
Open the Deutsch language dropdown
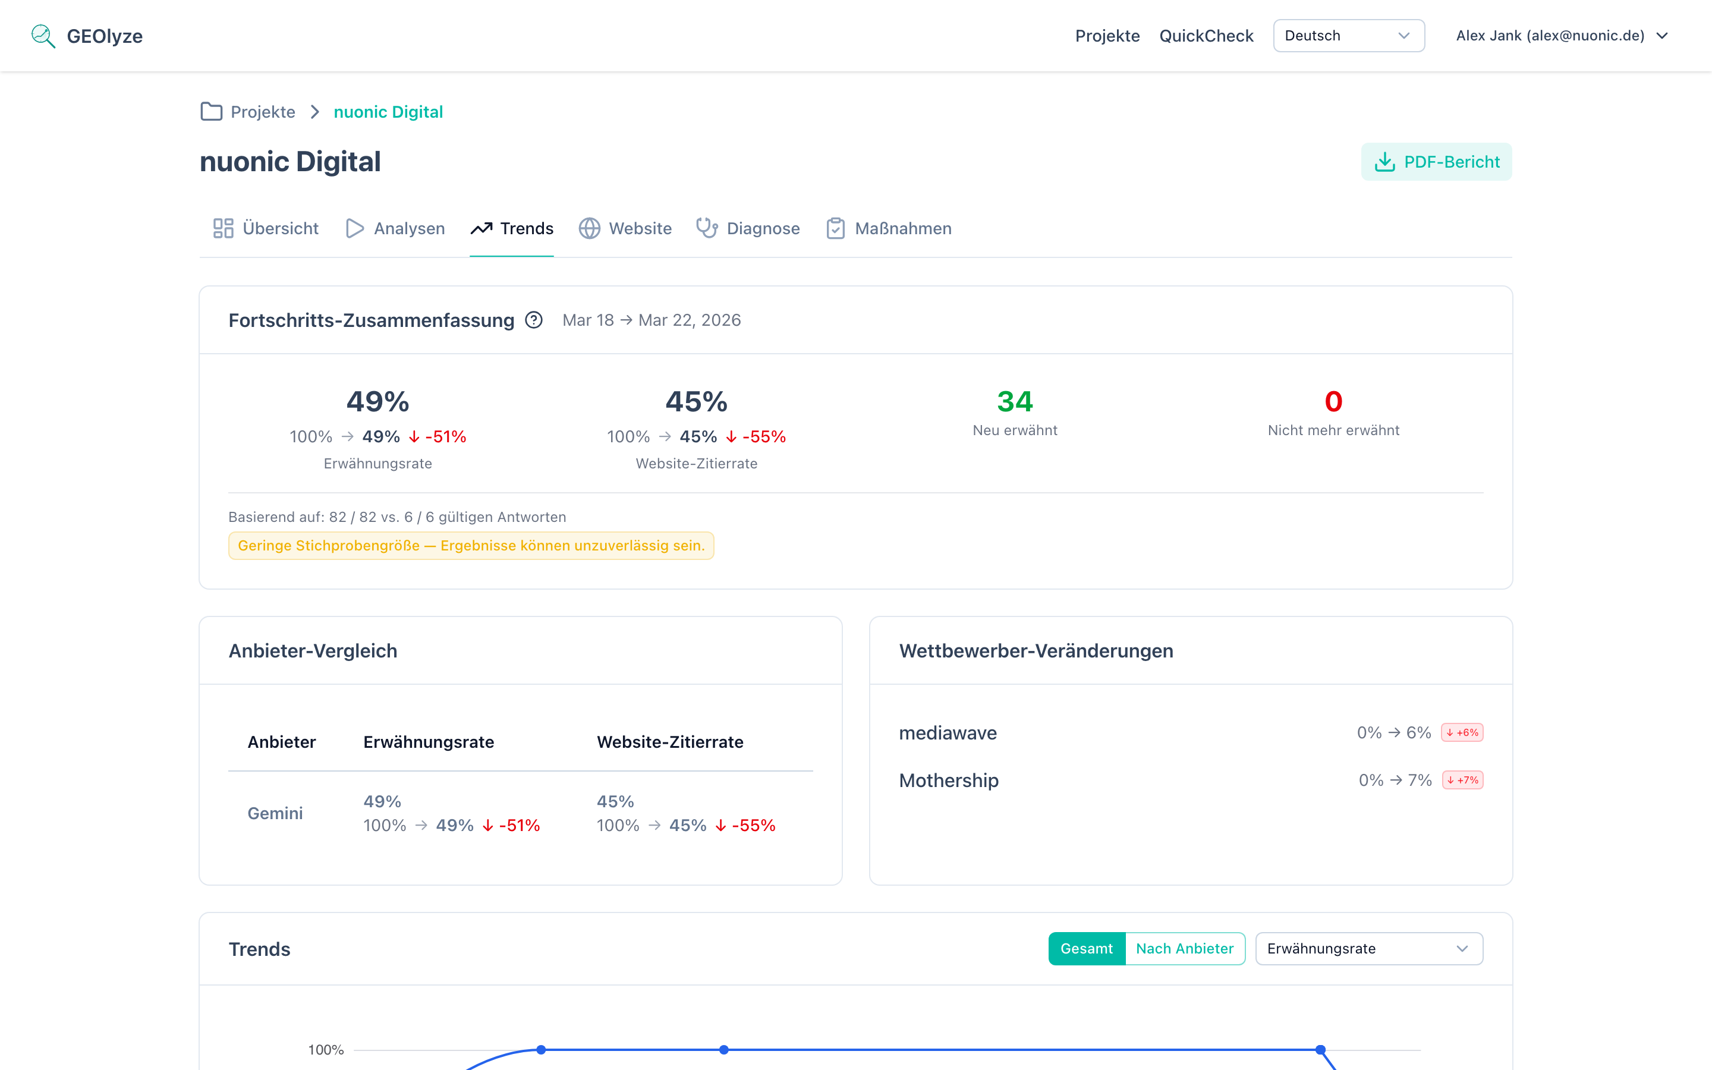1348,36
